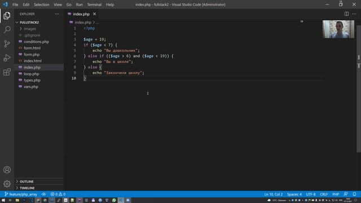This screenshot has width=361, height=203.
Task: Open the Source Control view
Action: coord(7,44)
